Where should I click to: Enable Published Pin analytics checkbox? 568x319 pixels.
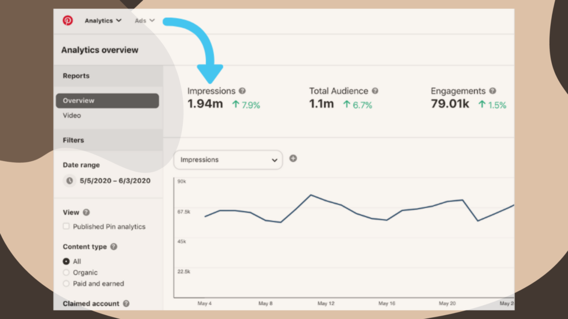click(x=67, y=227)
